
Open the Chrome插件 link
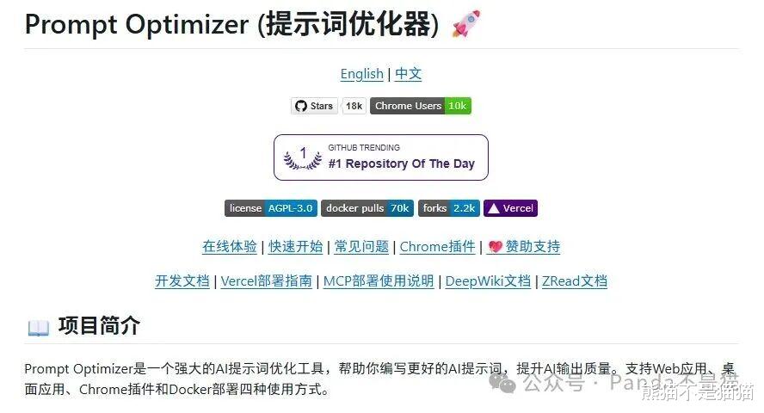tap(438, 247)
